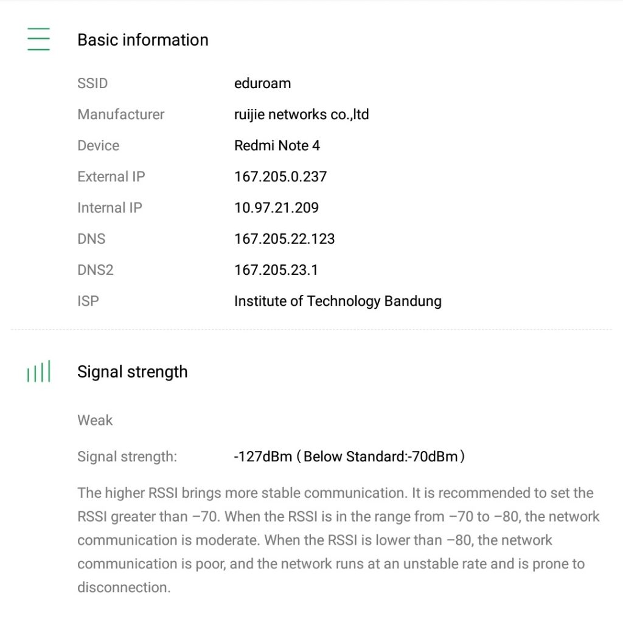Select the Signal strength section heading
The width and height of the screenshot is (623, 617).
[x=132, y=372]
